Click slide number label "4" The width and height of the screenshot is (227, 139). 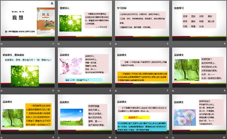click(224, 44)
